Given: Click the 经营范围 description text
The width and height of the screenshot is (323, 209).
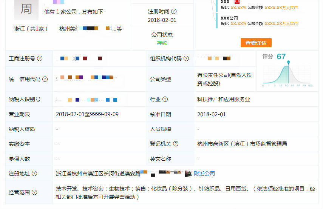Looking at the screenshot, I should [185, 193].
